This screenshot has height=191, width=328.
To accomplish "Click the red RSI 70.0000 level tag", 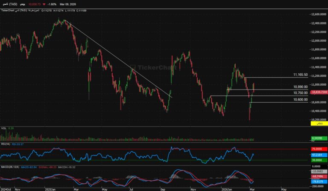I will coord(316,149).
